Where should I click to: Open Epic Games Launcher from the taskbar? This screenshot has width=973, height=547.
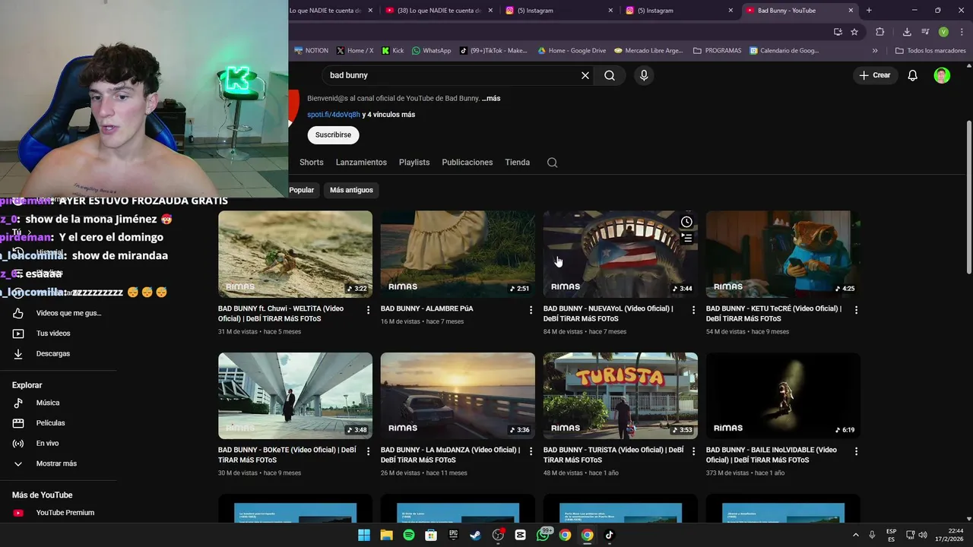[453, 535]
